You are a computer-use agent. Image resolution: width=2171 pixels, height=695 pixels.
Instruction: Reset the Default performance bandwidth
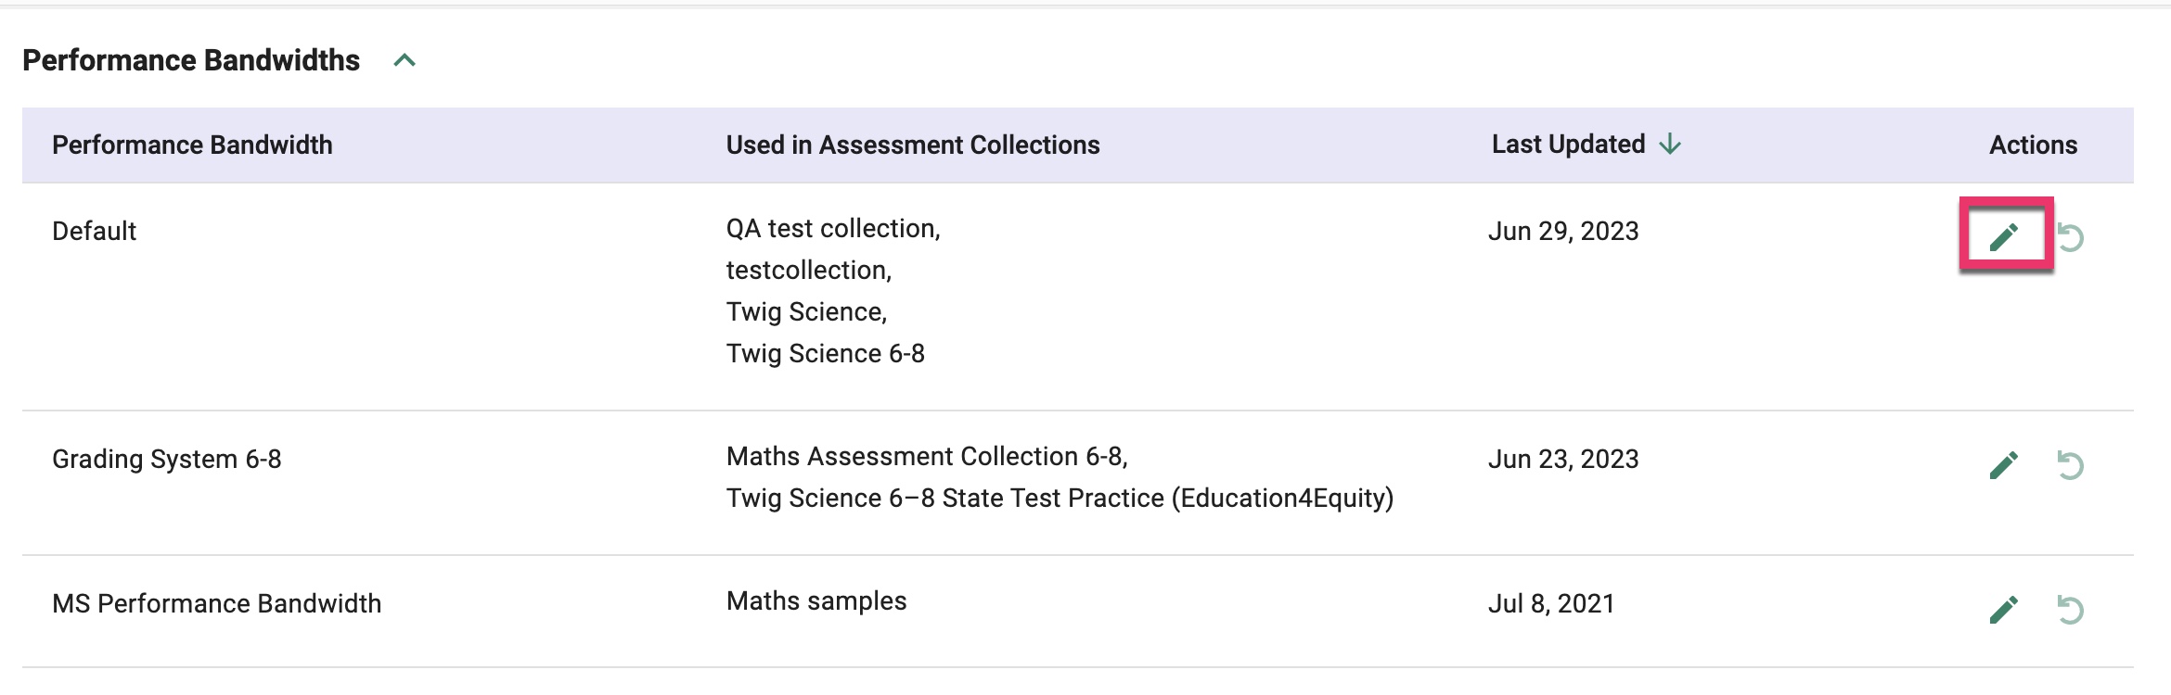[2071, 237]
